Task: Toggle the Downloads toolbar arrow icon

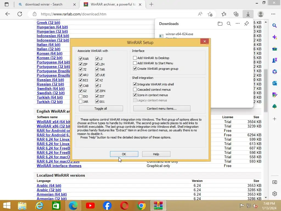Action: coord(248,14)
